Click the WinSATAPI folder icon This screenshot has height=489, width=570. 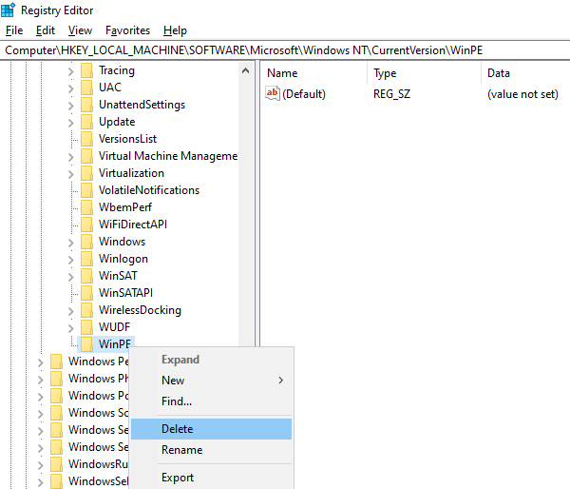click(x=86, y=293)
